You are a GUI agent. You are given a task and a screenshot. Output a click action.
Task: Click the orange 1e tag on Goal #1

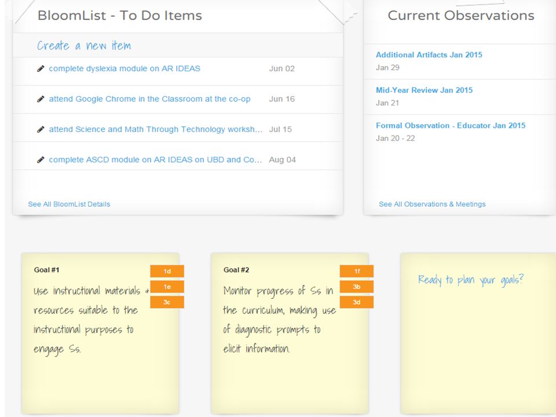[167, 287]
